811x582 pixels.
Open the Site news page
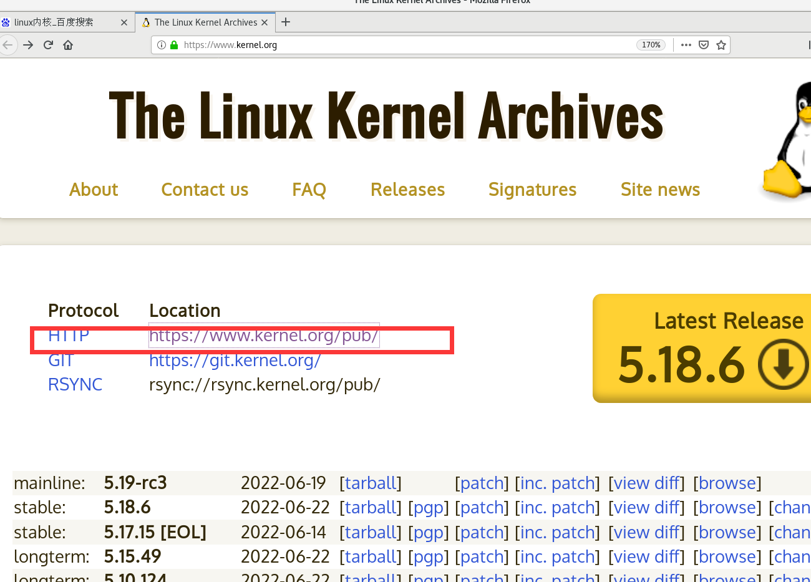tap(661, 190)
